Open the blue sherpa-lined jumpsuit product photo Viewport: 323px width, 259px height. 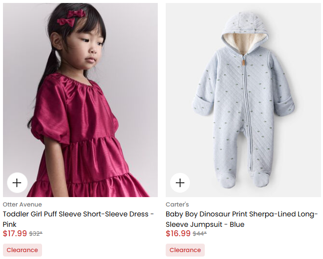(x=243, y=100)
